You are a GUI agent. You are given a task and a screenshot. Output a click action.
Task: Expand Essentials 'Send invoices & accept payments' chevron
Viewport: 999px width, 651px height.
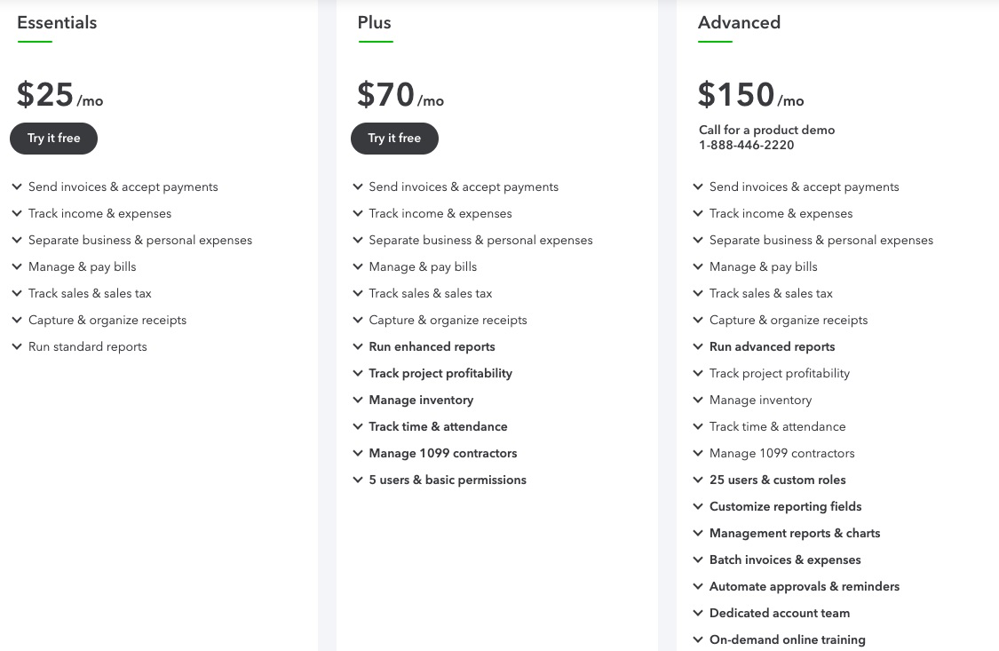click(x=17, y=187)
